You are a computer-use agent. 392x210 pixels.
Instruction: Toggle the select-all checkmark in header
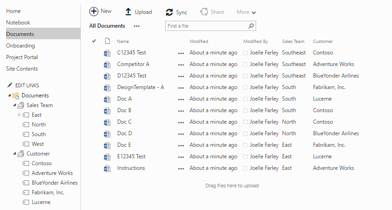coord(94,41)
